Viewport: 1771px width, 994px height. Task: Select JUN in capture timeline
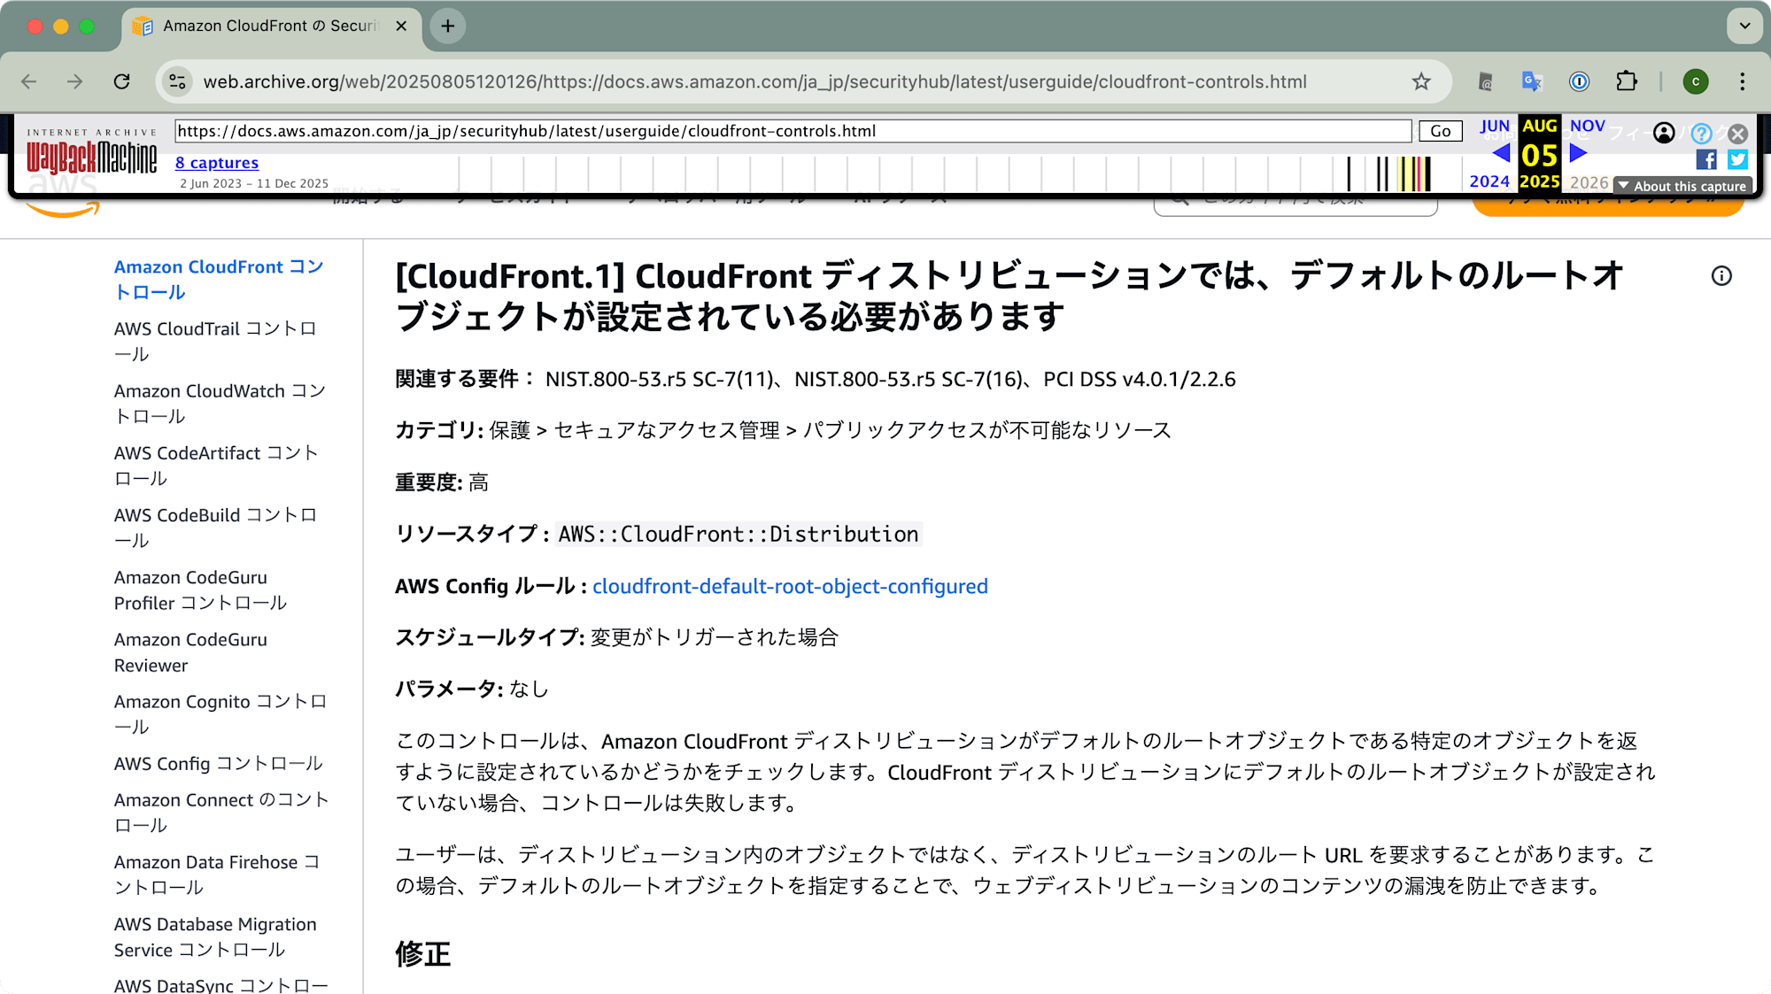coord(1495,126)
